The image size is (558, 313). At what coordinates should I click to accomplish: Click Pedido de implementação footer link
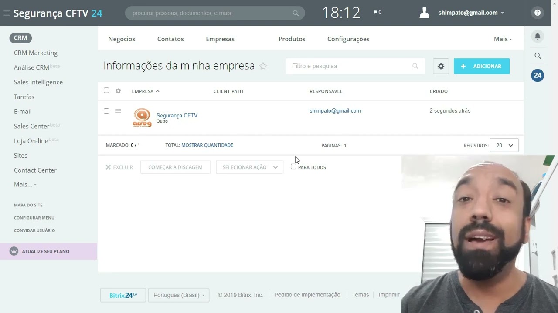(307, 295)
